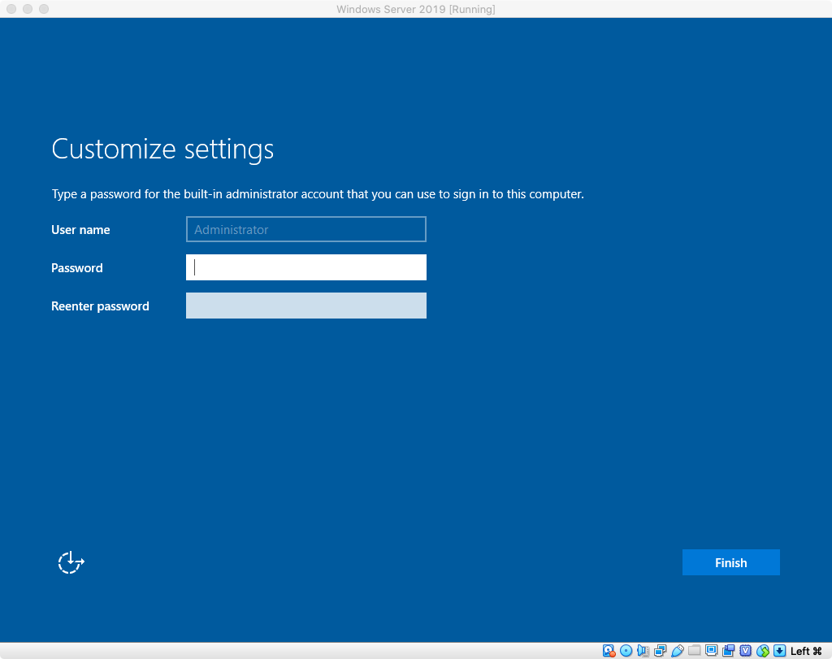
Task: Click the USB devices status icon
Action: point(677,651)
